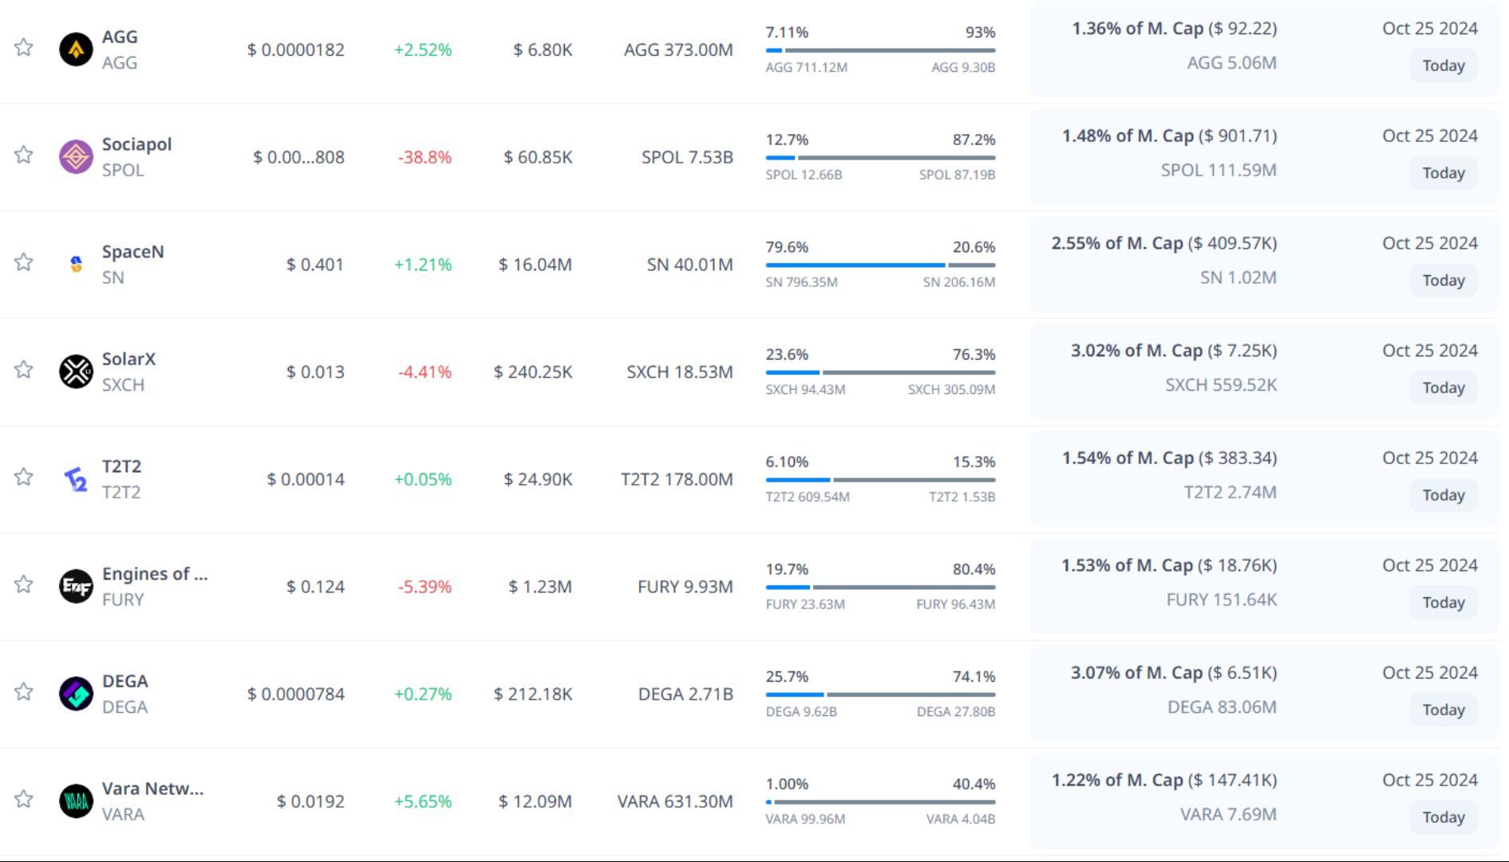Select the SolarX black X logo
The width and height of the screenshot is (1509, 862).
tap(76, 372)
